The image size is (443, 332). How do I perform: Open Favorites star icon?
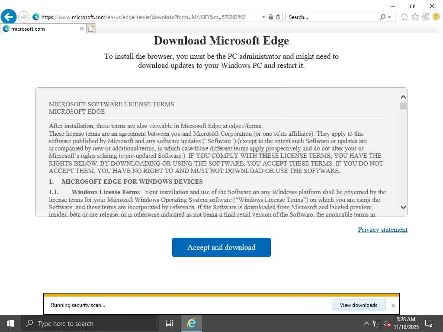[415, 17]
